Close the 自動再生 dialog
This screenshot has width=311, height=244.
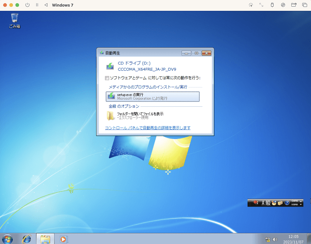(x=206, y=53)
